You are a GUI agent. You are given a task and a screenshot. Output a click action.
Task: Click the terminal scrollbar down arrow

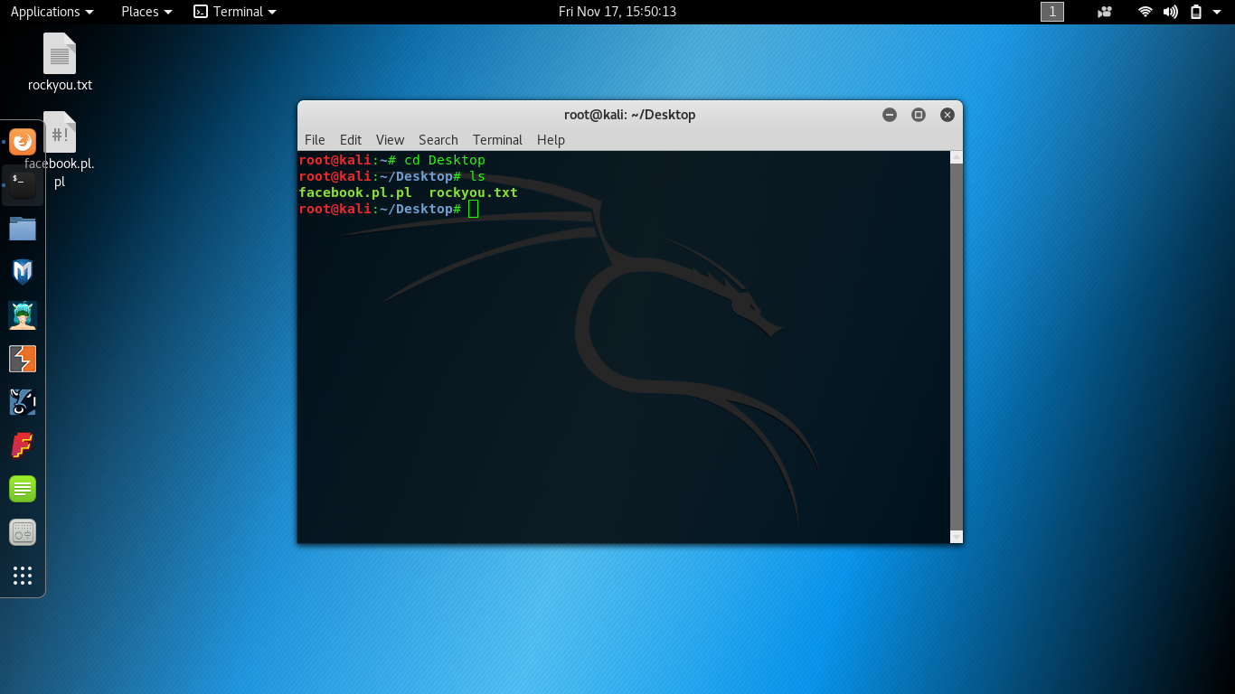957,537
